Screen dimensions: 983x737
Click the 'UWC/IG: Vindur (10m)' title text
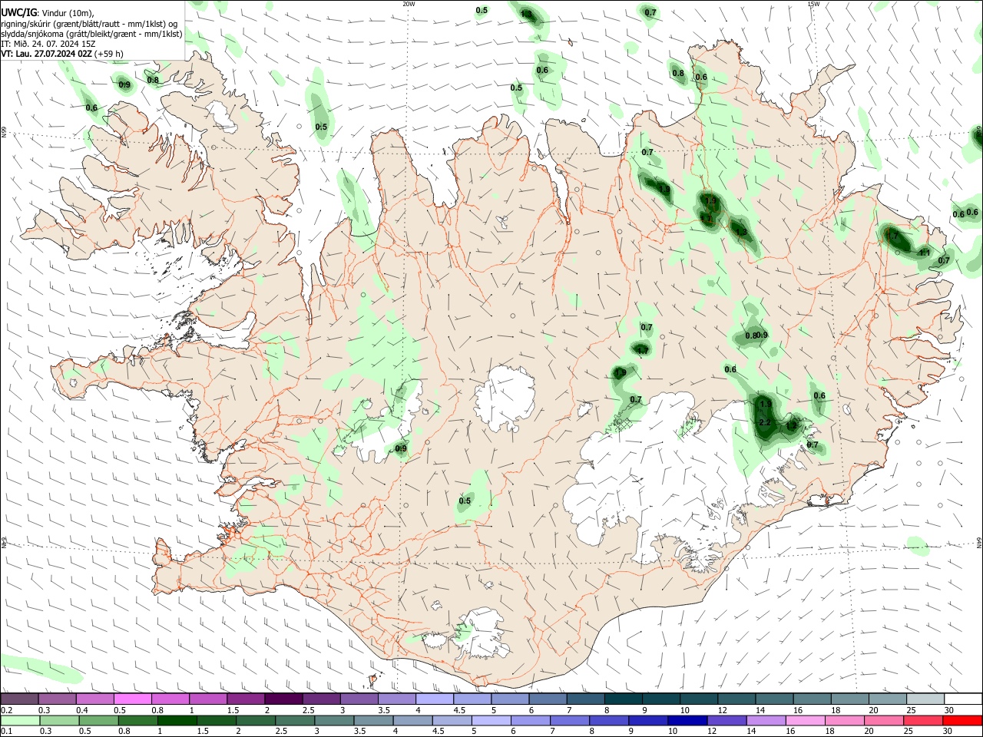pyautogui.click(x=47, y=12)
